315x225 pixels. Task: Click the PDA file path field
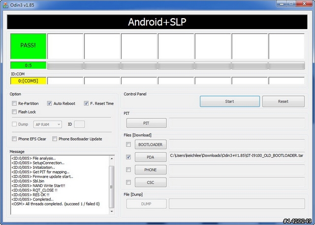237,157
